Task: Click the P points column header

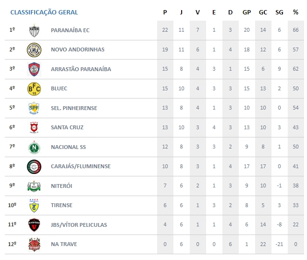Action: [165, 12]
